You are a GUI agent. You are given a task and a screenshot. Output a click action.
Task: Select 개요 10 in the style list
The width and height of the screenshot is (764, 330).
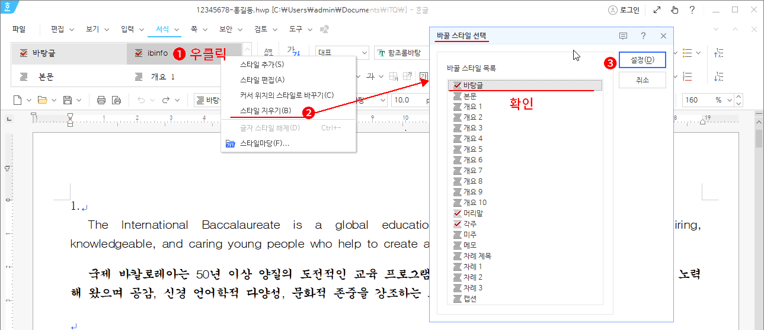click(x=526, y=203)
